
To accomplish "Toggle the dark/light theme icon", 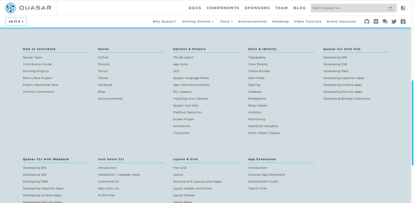I will click(403, 8).
